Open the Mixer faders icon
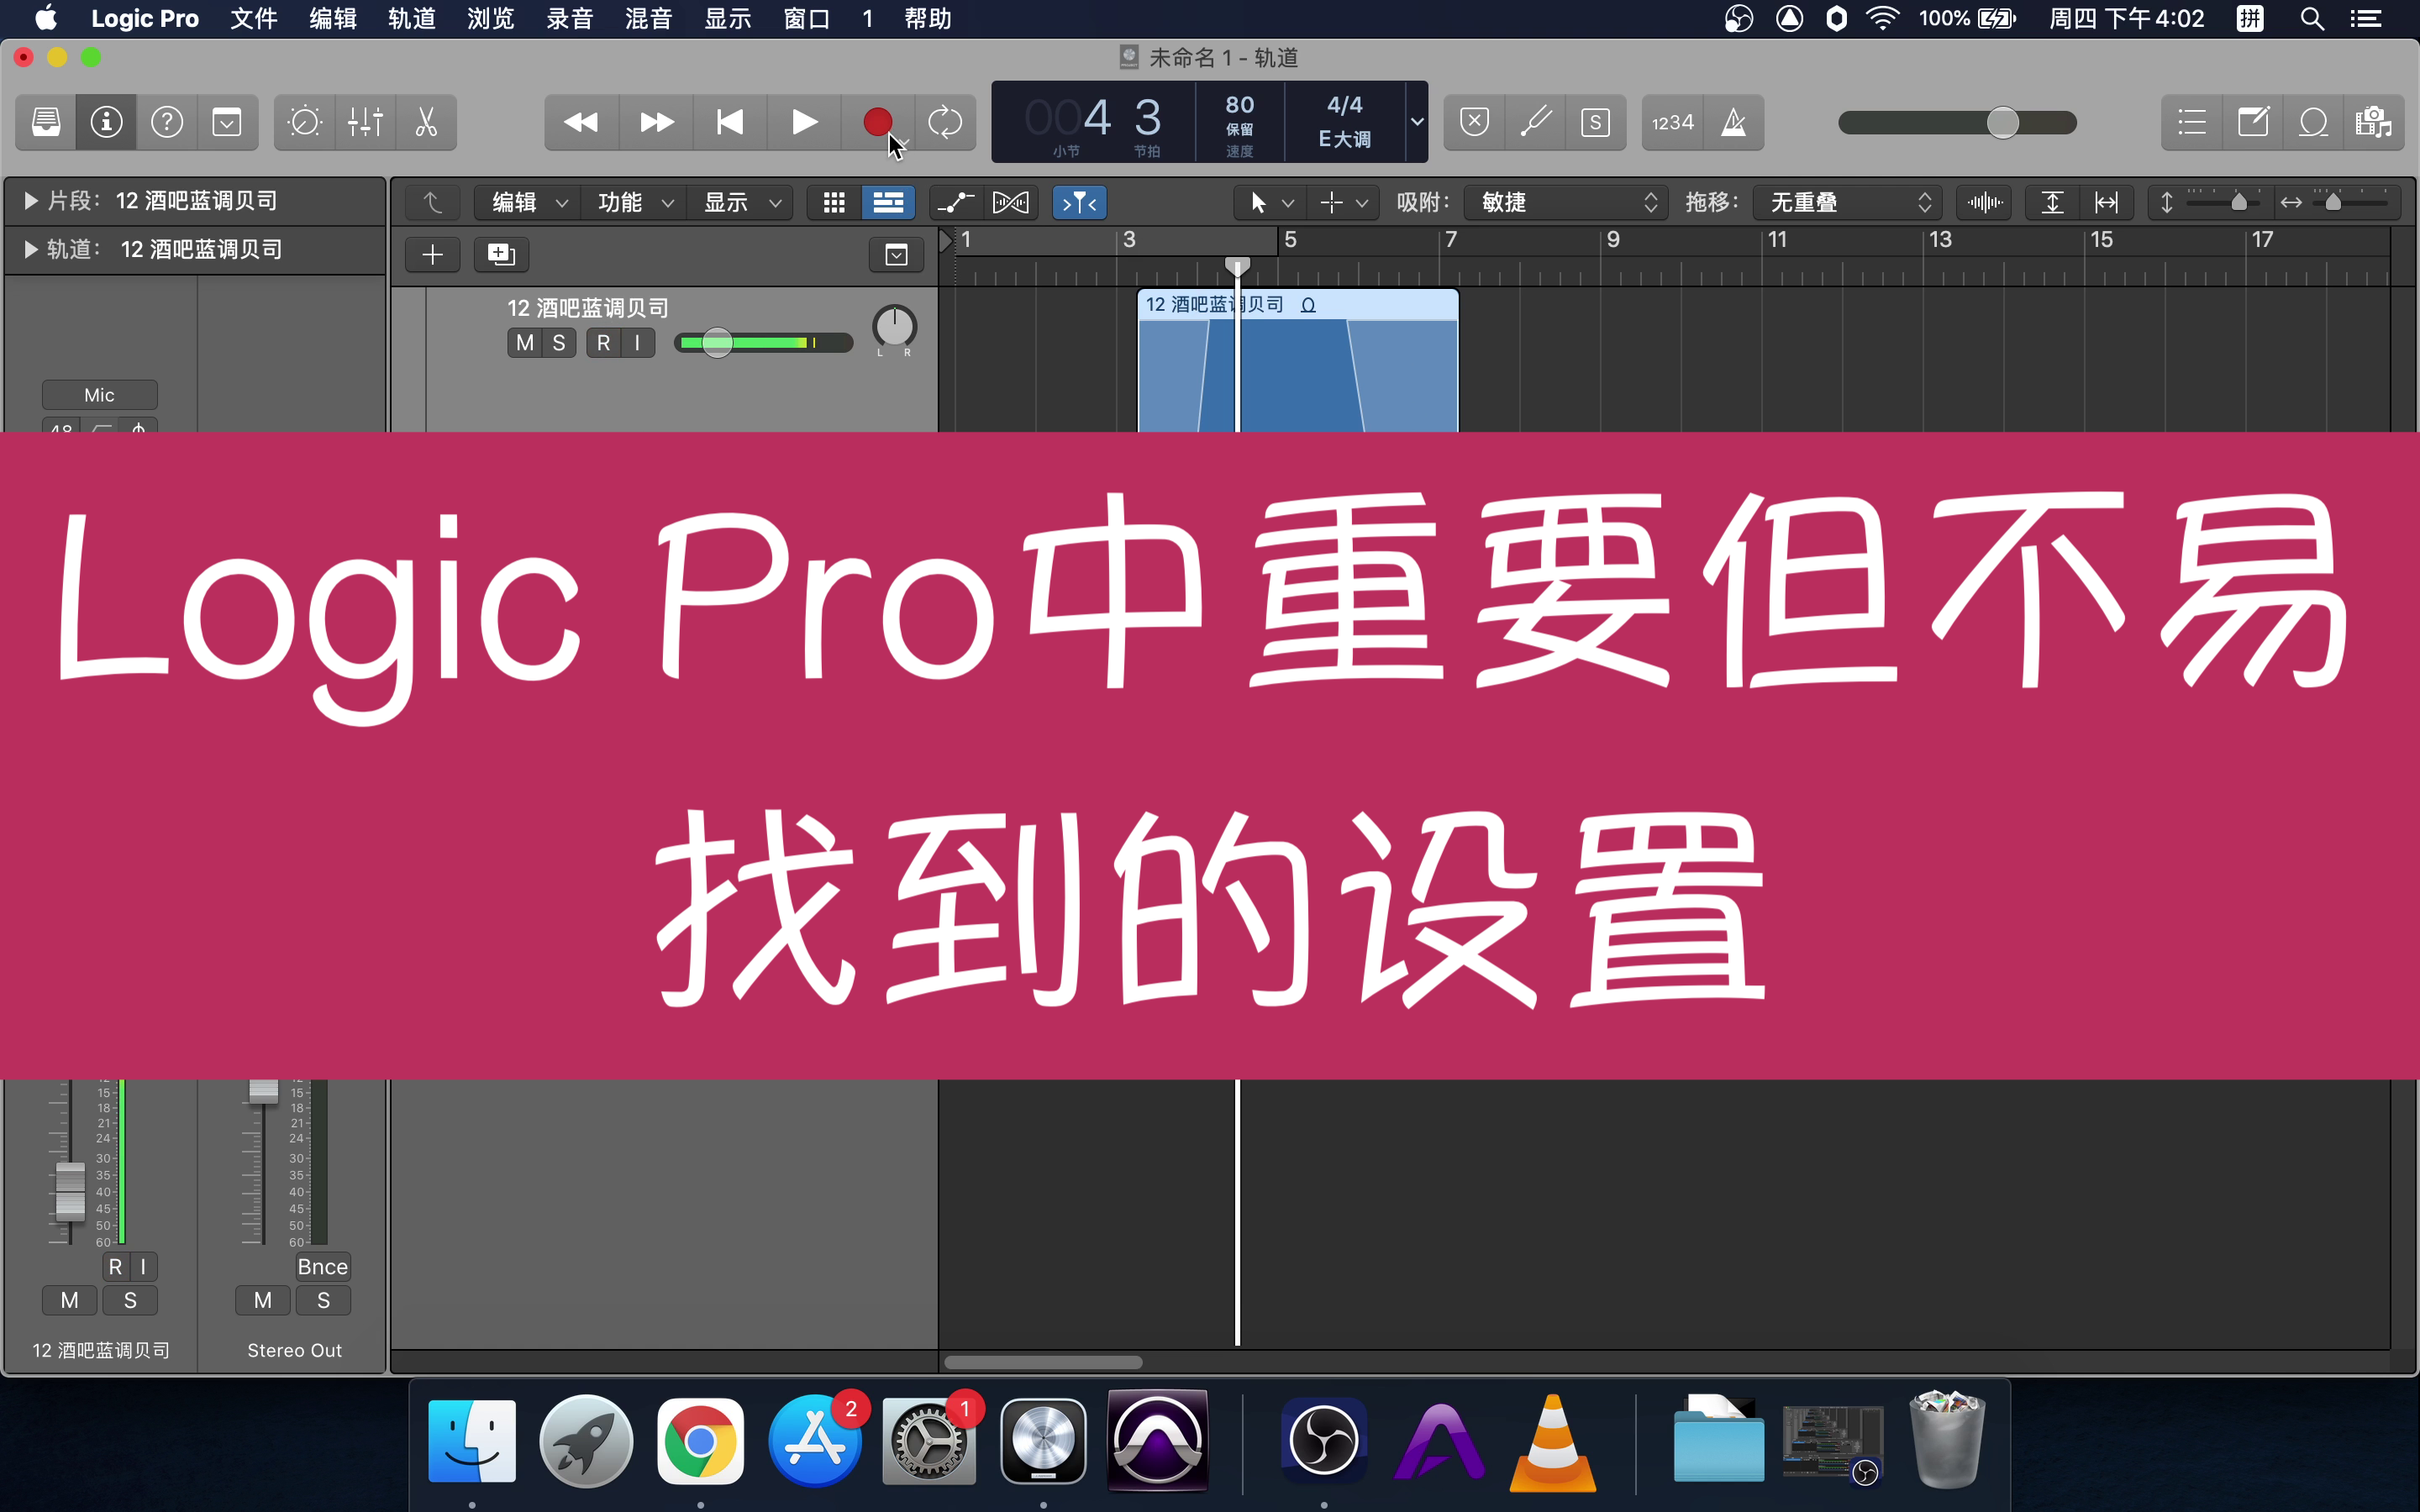Image resolution: width=2420 pixels, height=1512 pixels. point(365,122)
